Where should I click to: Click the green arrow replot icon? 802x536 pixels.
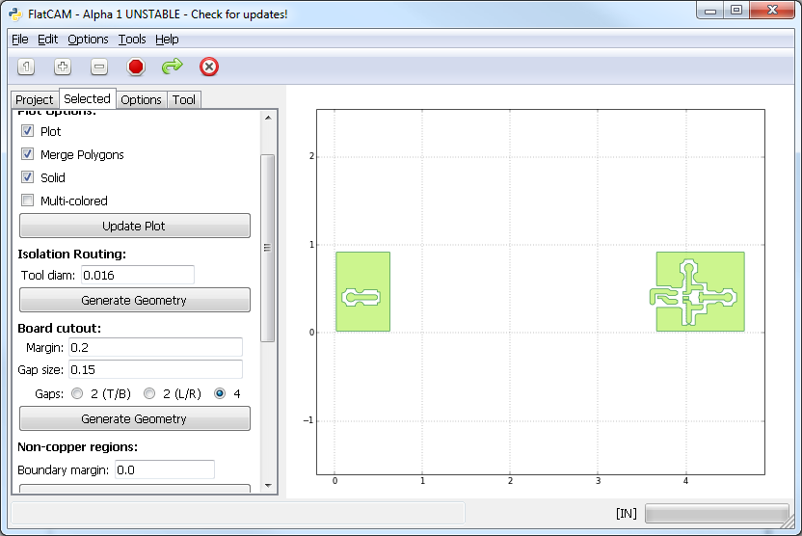point(173,67)
